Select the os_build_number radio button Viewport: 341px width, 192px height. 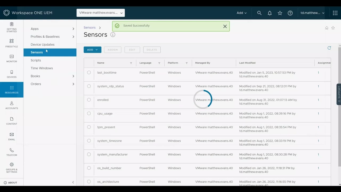coord(89,168)
